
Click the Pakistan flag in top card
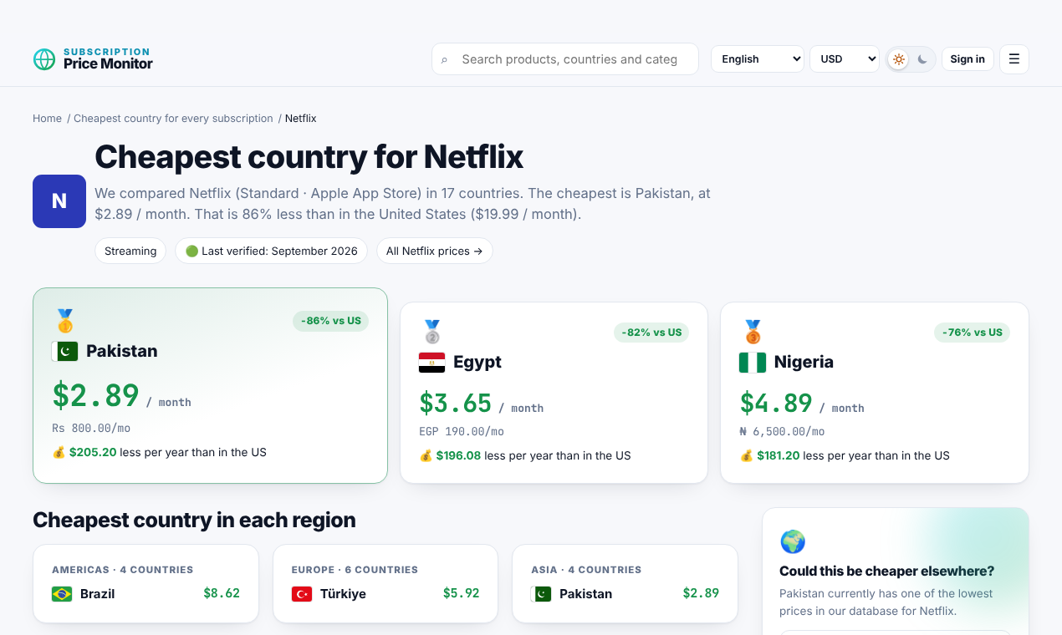point(65,351)
